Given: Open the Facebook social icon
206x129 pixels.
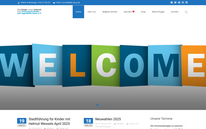Looking at the screenshot, I should pyautogui.click(x=172, y=2).
